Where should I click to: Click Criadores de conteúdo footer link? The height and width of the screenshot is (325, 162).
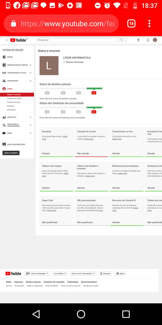pos(54,282)
